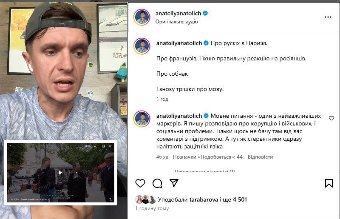Open the inset video settings gear

click(x=111, y=146)
